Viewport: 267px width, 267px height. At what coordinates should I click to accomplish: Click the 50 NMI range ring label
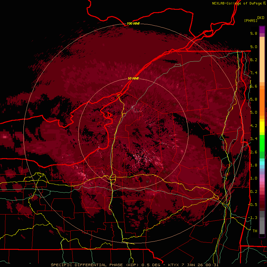pos(133,78)
